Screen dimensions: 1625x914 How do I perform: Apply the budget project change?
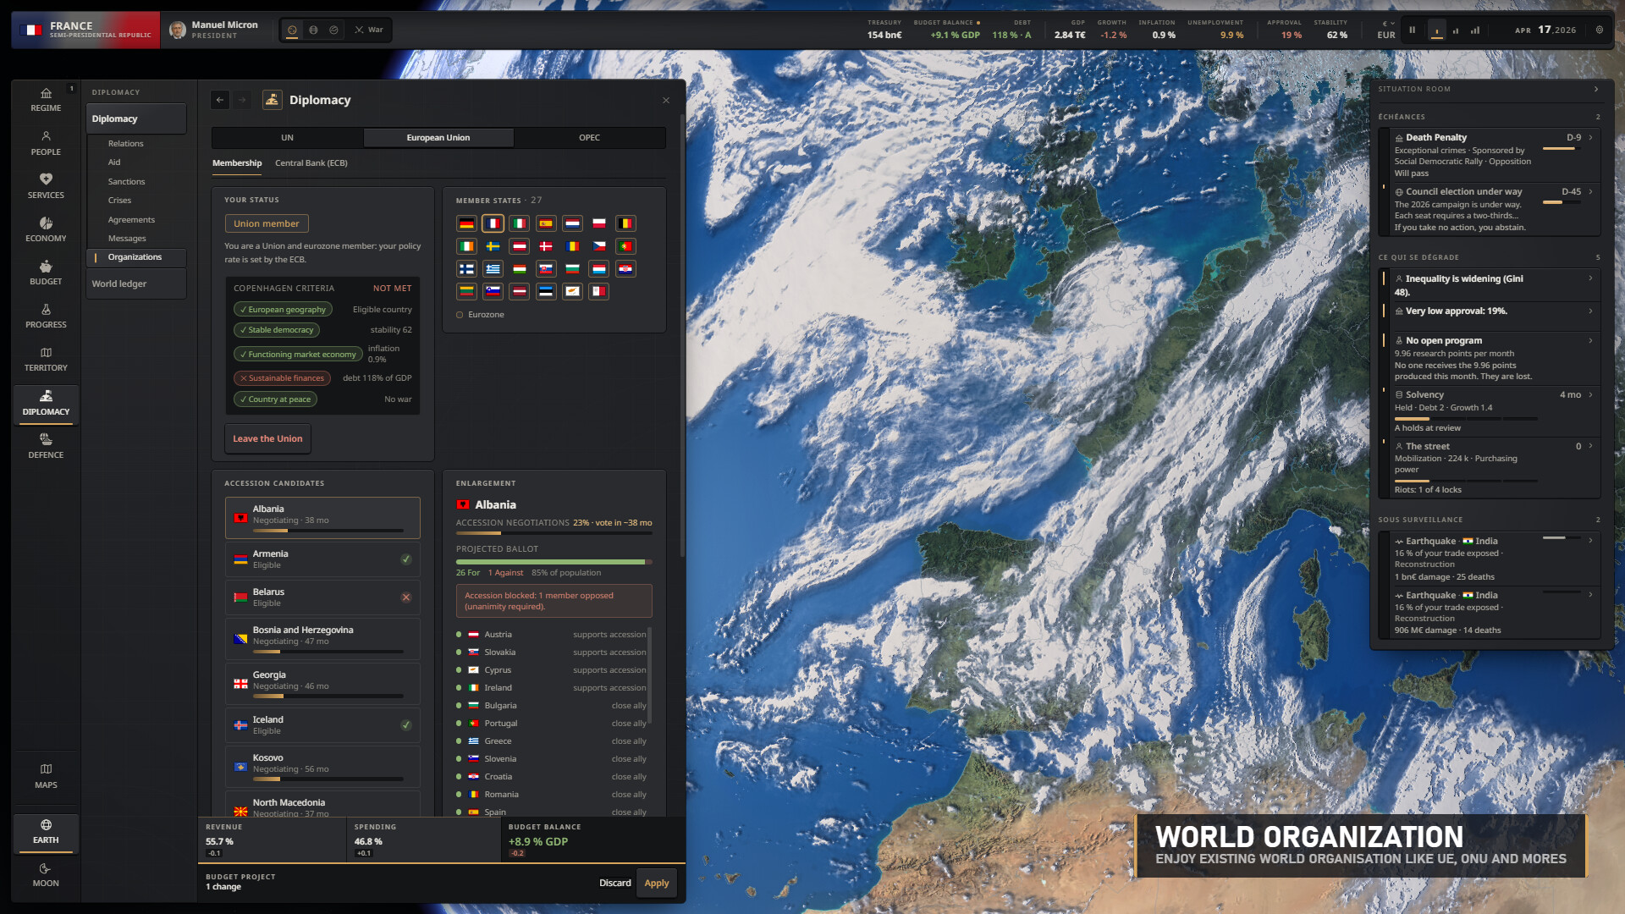pos(657,884)
